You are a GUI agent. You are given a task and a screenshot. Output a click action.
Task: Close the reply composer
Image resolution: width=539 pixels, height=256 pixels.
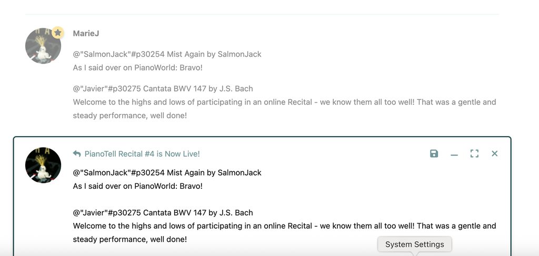[494, 153]
